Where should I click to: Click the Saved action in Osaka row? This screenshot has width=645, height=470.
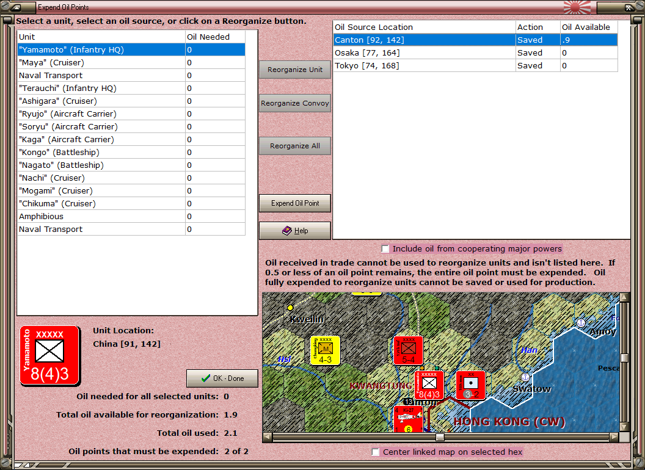tap(537, 52)
